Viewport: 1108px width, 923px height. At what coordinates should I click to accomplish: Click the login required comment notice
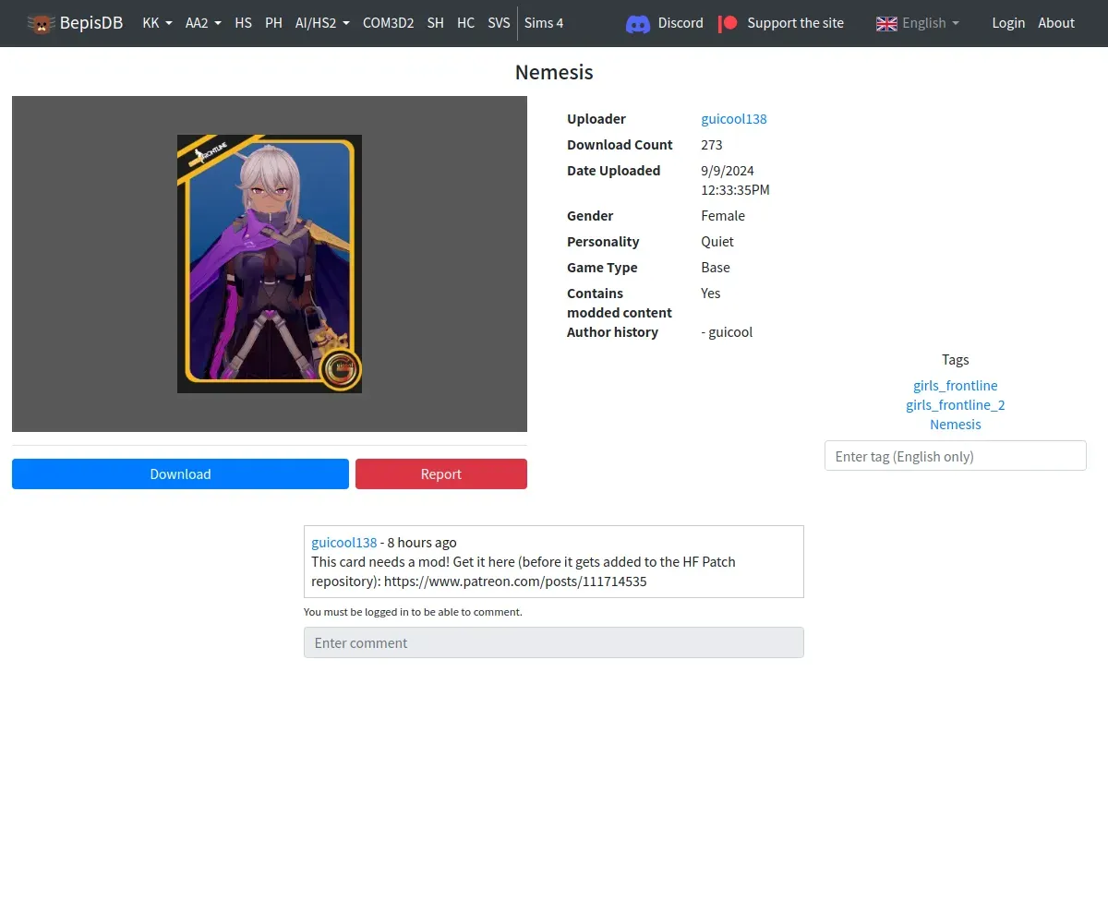coord(413,612)
